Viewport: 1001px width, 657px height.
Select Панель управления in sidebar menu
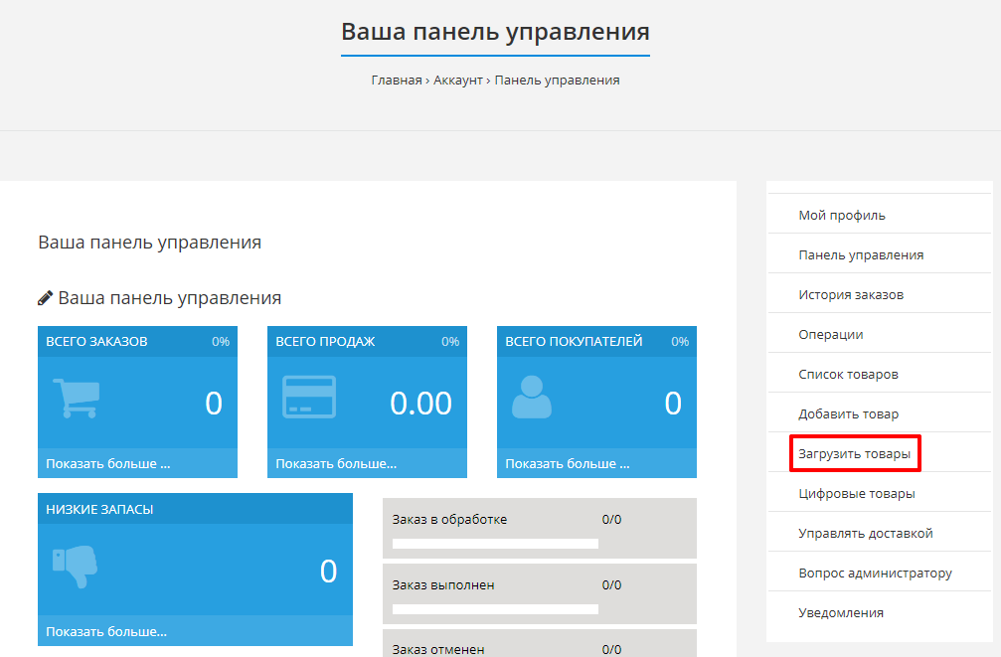(861, 254)
